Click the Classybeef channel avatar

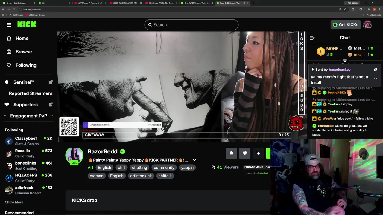(9, 141)
